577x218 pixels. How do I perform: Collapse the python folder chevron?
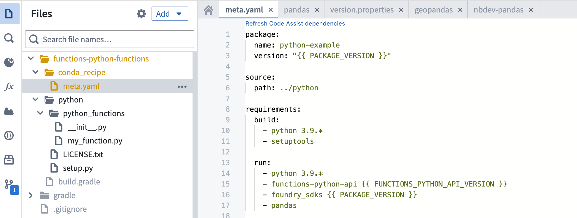pos(35,99)
